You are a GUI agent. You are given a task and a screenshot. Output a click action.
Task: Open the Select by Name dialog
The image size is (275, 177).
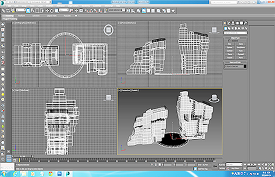click(x=33, y=11)
